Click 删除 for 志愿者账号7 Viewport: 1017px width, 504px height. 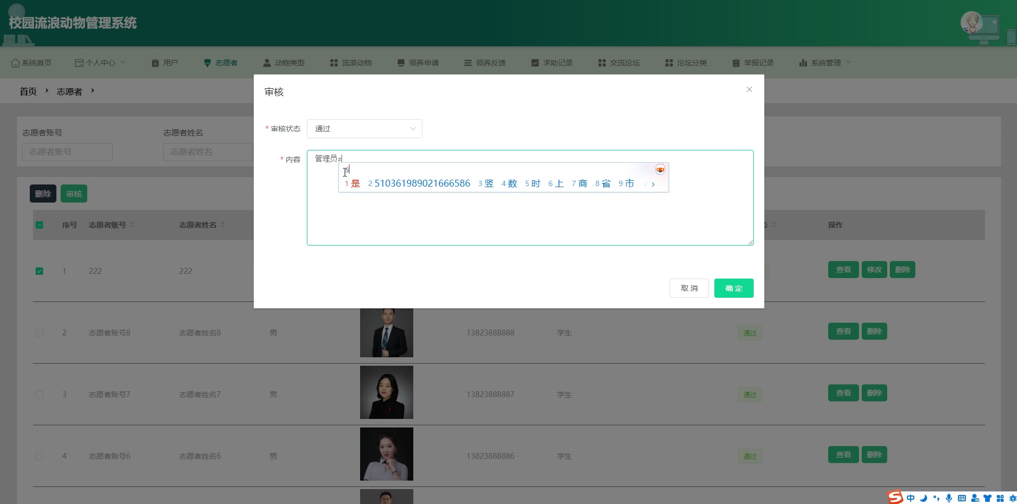874,393
